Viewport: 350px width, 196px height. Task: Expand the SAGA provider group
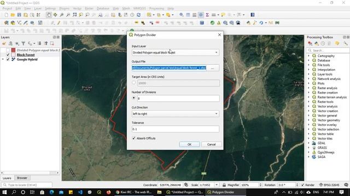coord(309,157)
